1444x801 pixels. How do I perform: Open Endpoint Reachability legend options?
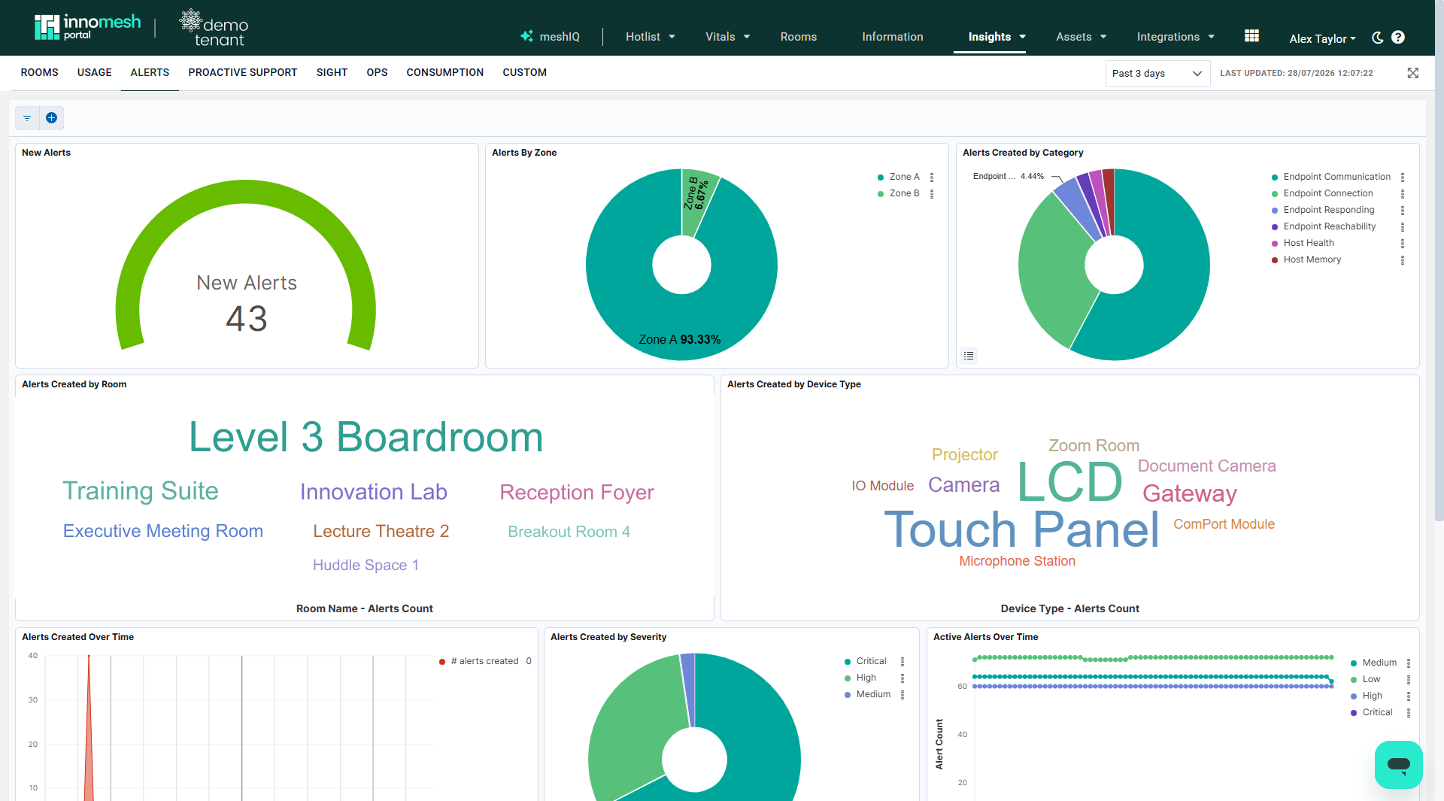(1403, 227)
